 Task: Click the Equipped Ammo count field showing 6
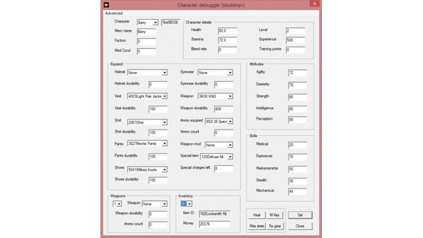223,132
